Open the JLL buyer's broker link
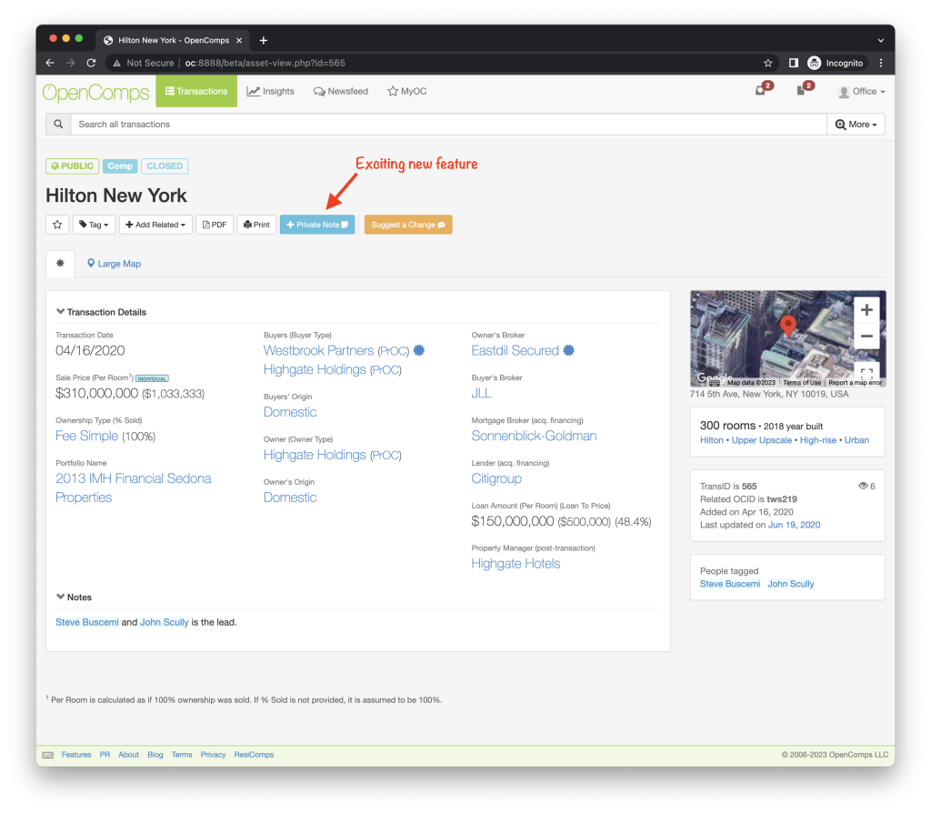 point(481,393)
